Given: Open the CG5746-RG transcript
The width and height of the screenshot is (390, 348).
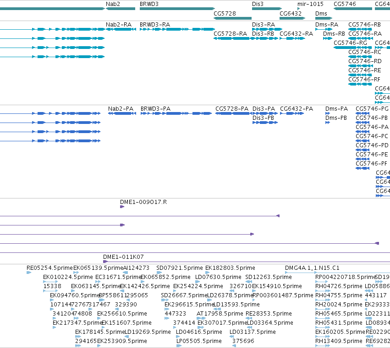Looking at the screenshot, I should click(353, 48).
